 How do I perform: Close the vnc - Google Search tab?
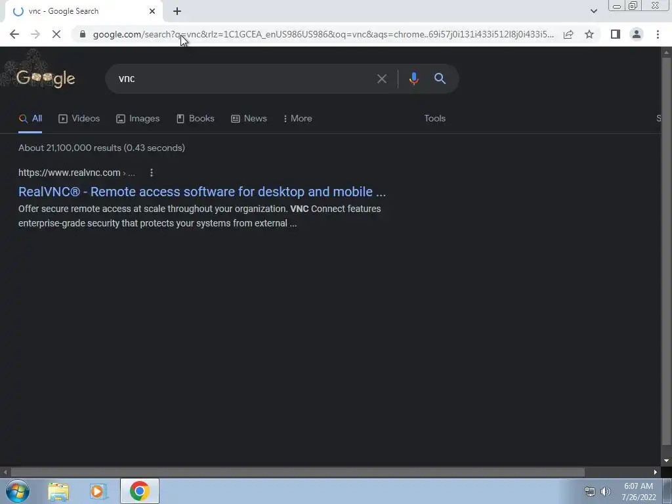point(152,11)
